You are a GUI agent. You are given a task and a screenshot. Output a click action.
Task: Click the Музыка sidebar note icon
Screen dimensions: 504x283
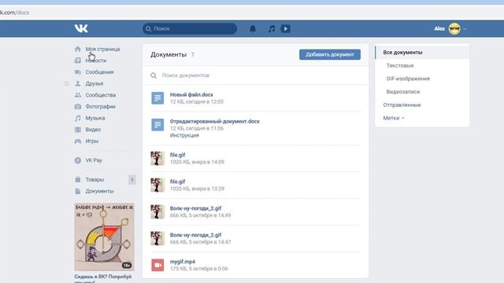[x=78, y=118]
